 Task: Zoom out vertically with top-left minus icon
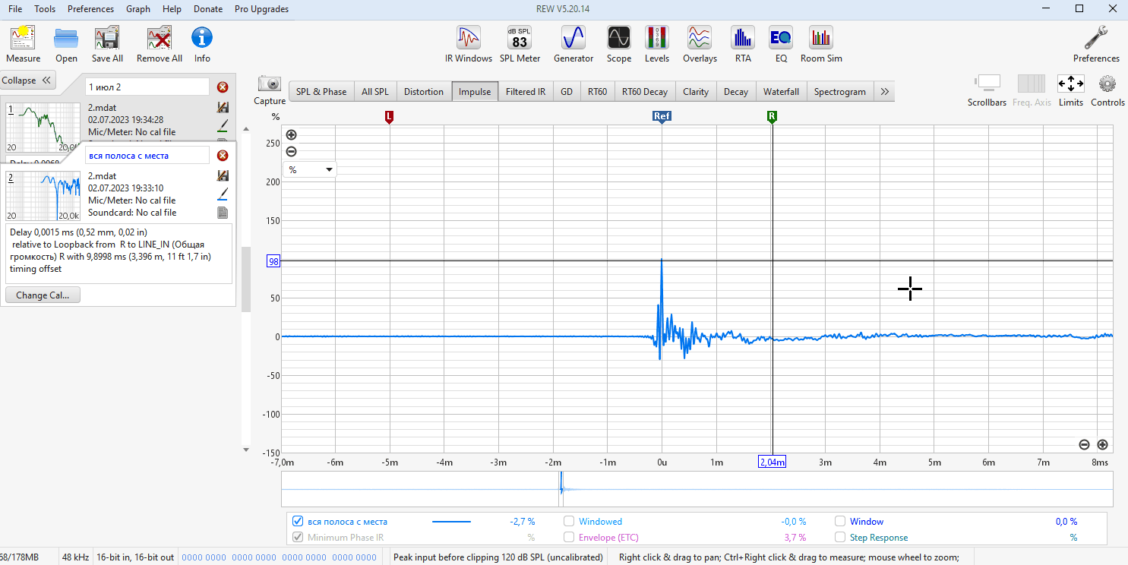click(x=291, y=152)
